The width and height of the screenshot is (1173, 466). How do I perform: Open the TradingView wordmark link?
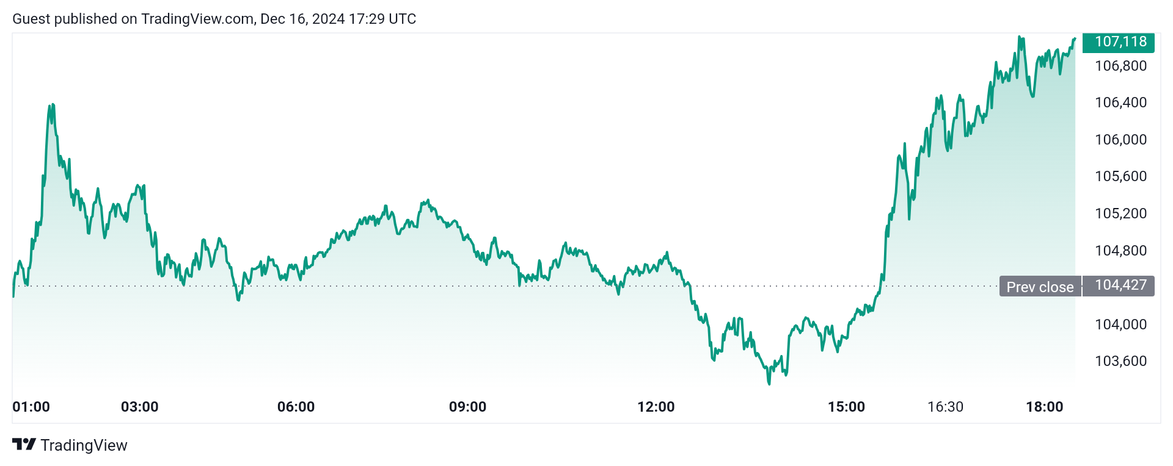(84, 445)
